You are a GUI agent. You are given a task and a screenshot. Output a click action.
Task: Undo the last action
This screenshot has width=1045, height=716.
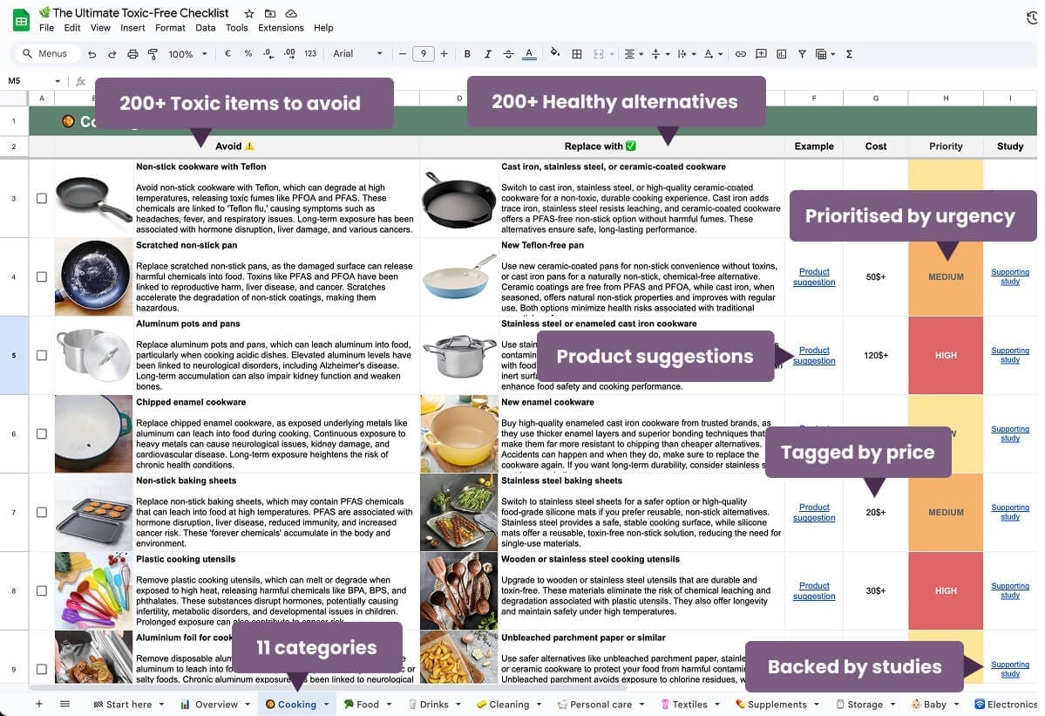point(92,54)
